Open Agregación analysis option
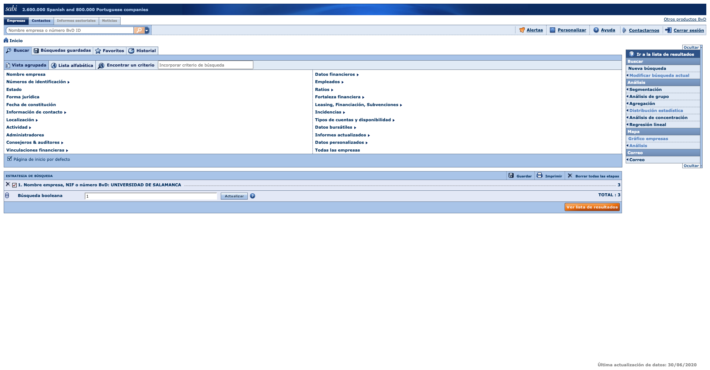Screen dimensions: 710x370 (x=642, y=103)
